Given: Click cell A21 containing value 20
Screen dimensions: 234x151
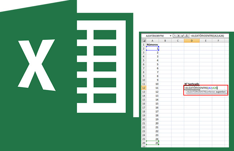Looking at the screenshot, I should pyautogui.click(x=152, y=123).
